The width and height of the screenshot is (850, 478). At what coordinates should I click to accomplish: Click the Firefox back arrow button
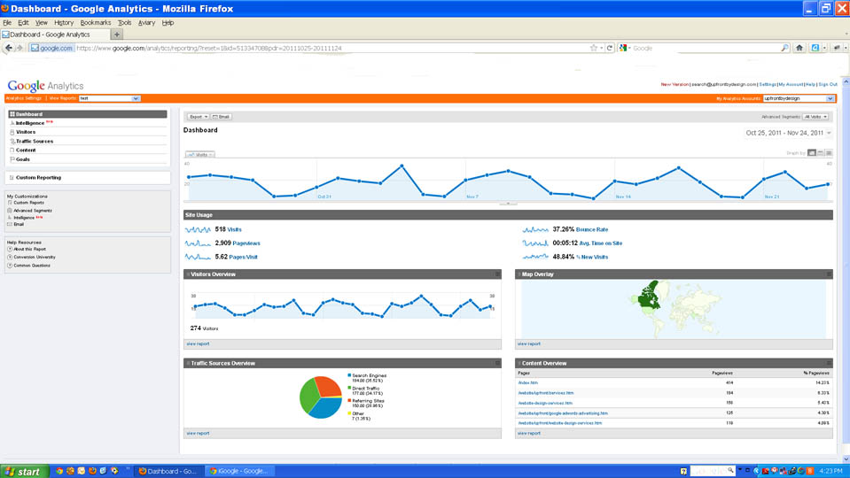tap(9, 48)
